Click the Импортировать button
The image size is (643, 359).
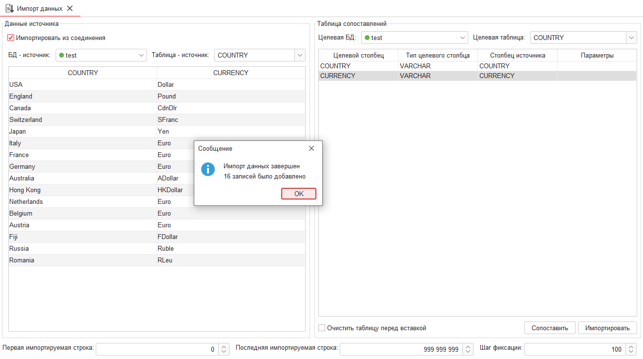pos(607,328)
